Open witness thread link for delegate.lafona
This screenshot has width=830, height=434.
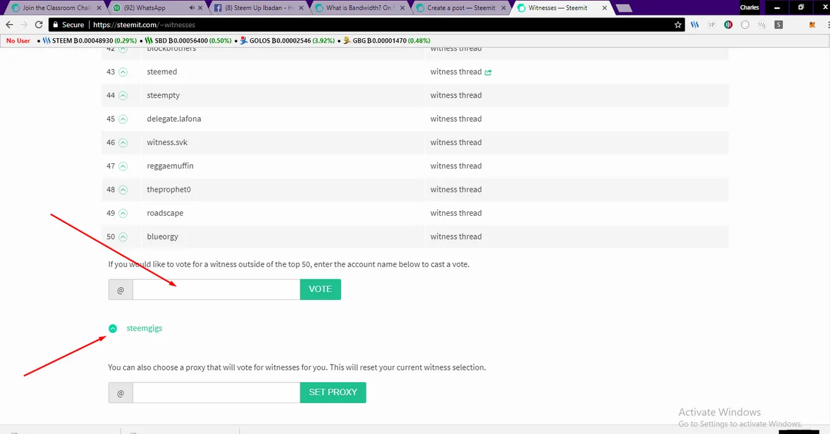point(456,119)
